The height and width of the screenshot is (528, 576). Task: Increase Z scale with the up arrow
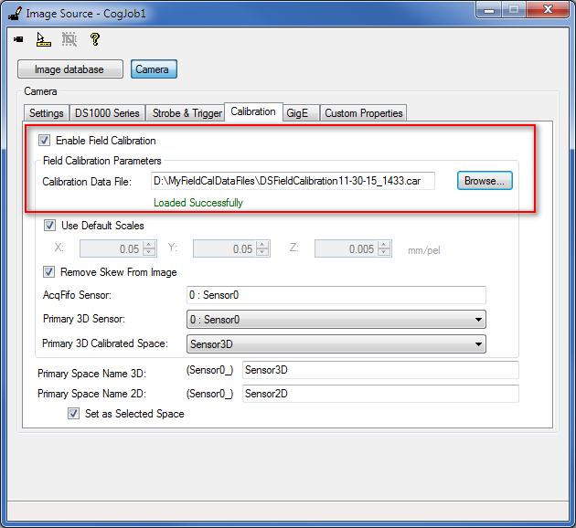tap(383, 245)
